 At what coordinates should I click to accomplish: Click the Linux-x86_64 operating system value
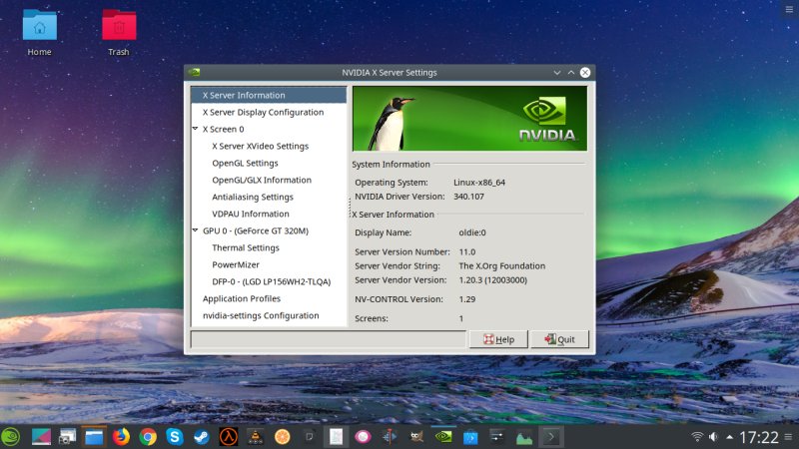point(479,183)
